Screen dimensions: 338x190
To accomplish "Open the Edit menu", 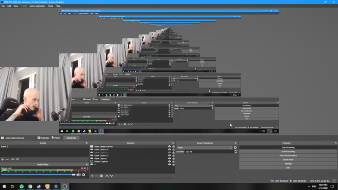I will coord(9,6).
